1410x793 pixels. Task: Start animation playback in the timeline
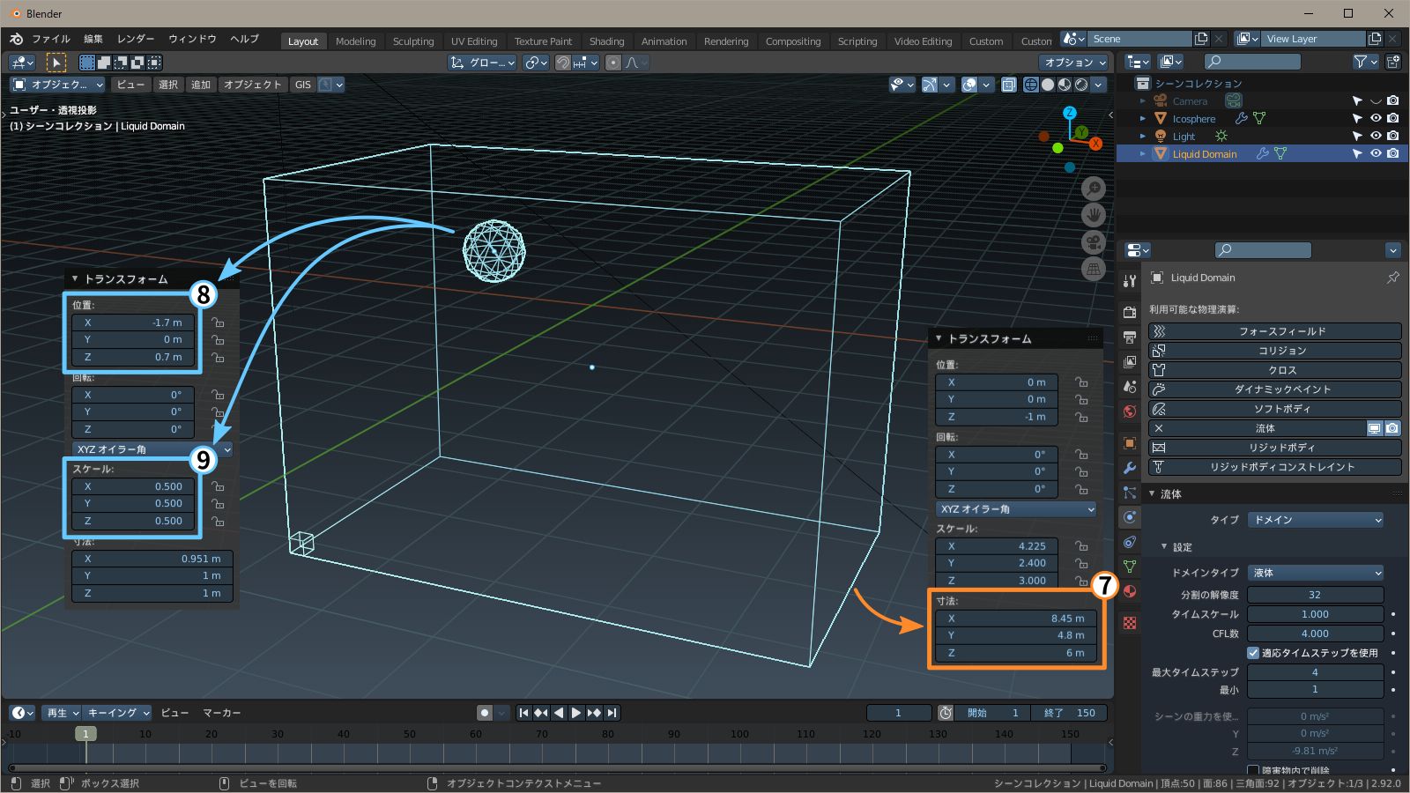pos(576,713)
